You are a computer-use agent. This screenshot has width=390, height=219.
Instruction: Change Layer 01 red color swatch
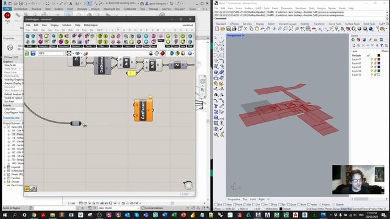(x=379, y=60)
